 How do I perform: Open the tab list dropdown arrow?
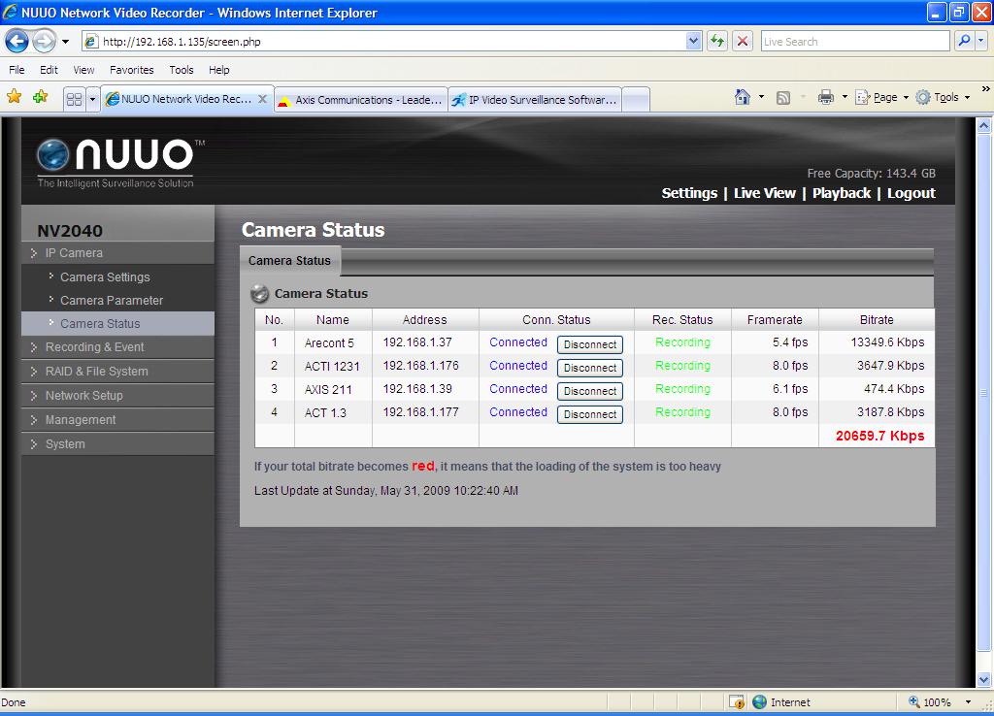click(x=92, y=99)
